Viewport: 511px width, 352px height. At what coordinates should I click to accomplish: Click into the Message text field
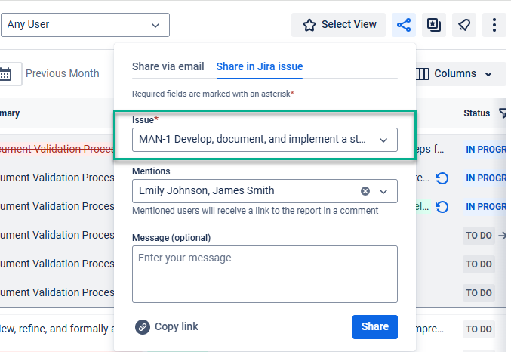coord(264,273)
